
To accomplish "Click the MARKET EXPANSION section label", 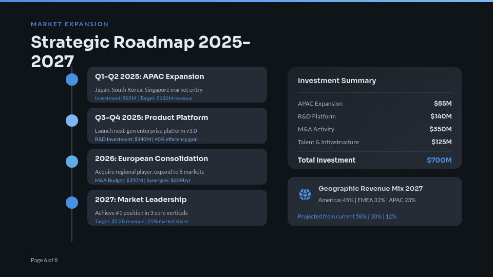I will [70, 24].
